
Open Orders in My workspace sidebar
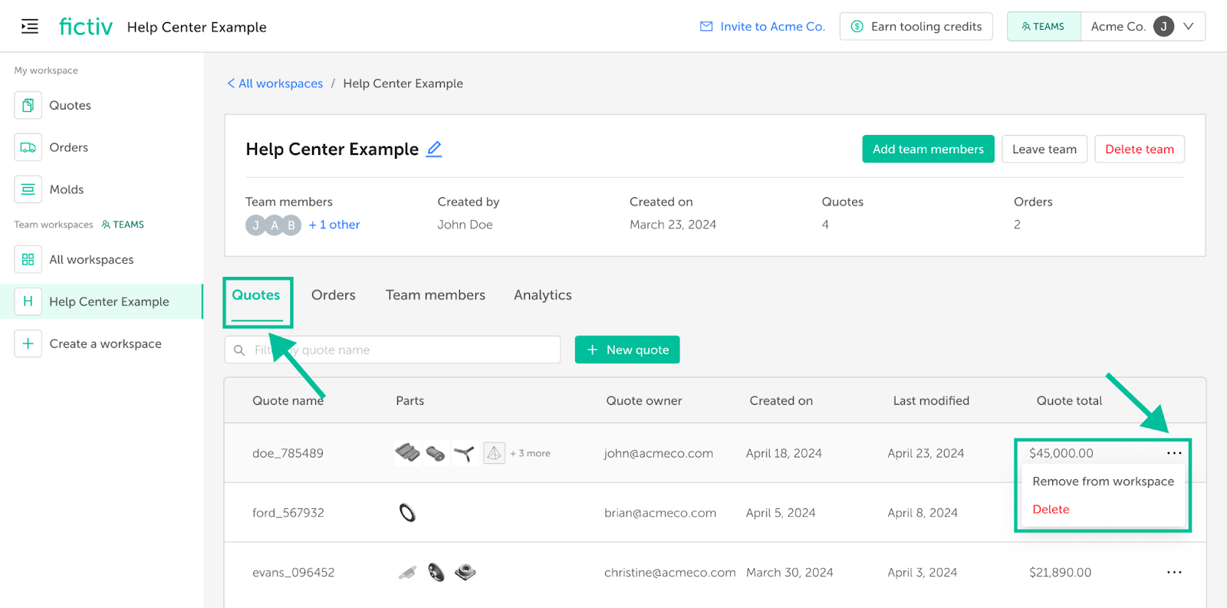pos(68,147)
